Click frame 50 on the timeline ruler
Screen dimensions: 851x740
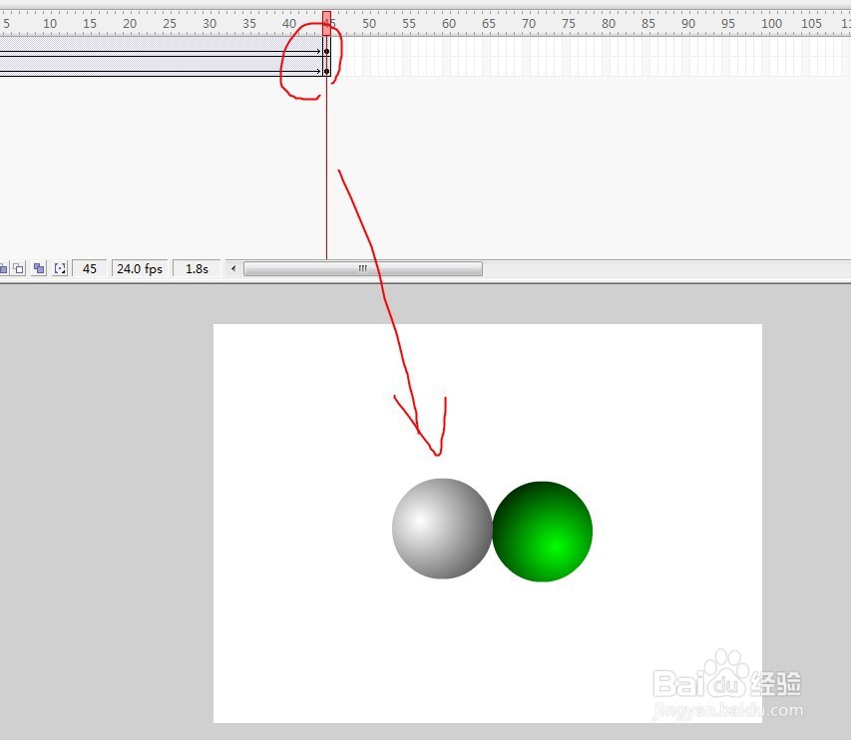369,23
